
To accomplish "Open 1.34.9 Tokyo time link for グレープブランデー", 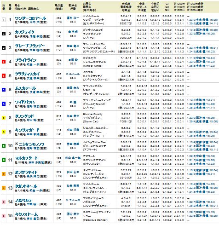I will tap(201, 52).
